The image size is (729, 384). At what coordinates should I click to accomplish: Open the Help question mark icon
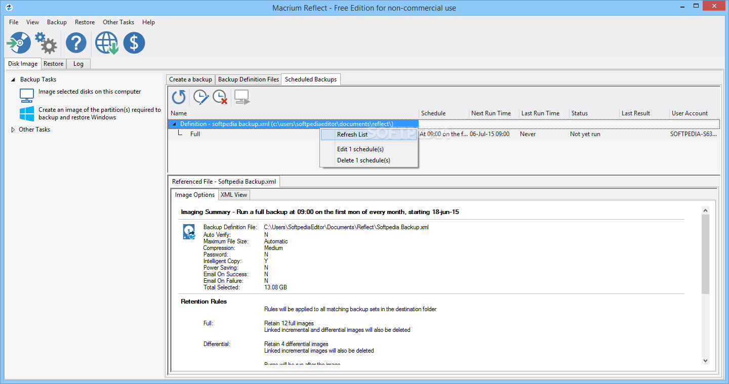click(x=76, y=43)
